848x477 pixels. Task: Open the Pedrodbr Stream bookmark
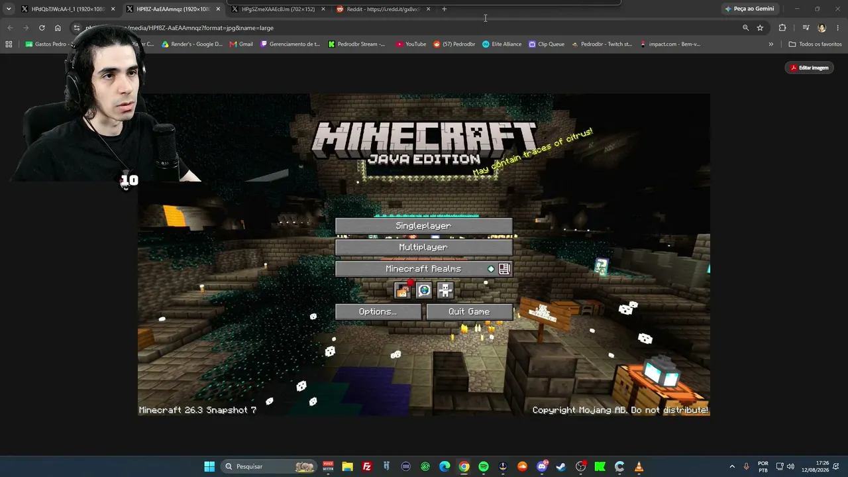(357, 44)
